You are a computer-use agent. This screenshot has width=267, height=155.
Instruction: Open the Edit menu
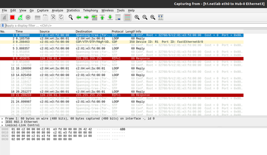click(x=13, y=10)
